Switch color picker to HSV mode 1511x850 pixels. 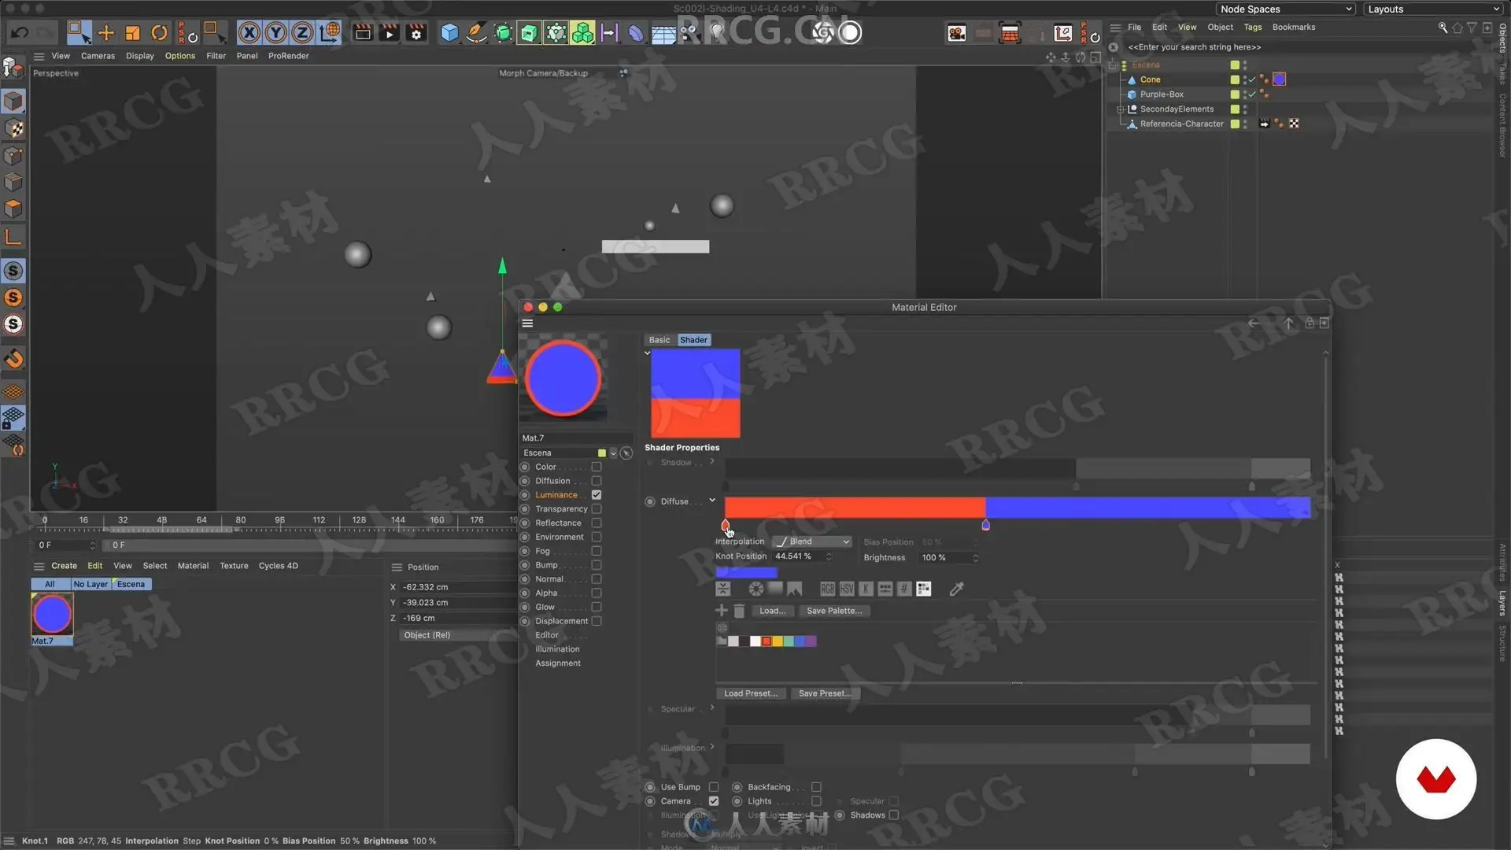(x=847, y=589)
